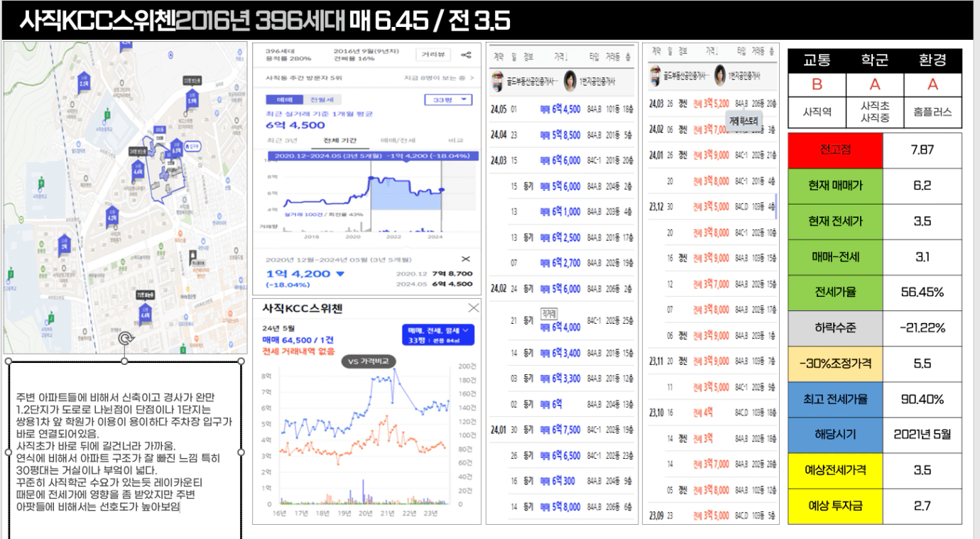Viewport: 980px width, 539px height.
Task: Click the agent avatar in the 전세 listing header
Action: point(720,75)
